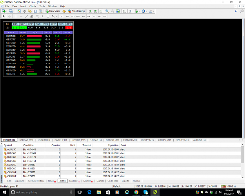This screenshot has height=196, width=245.
Task: Click the New Order button
Action: pos(53,11)
